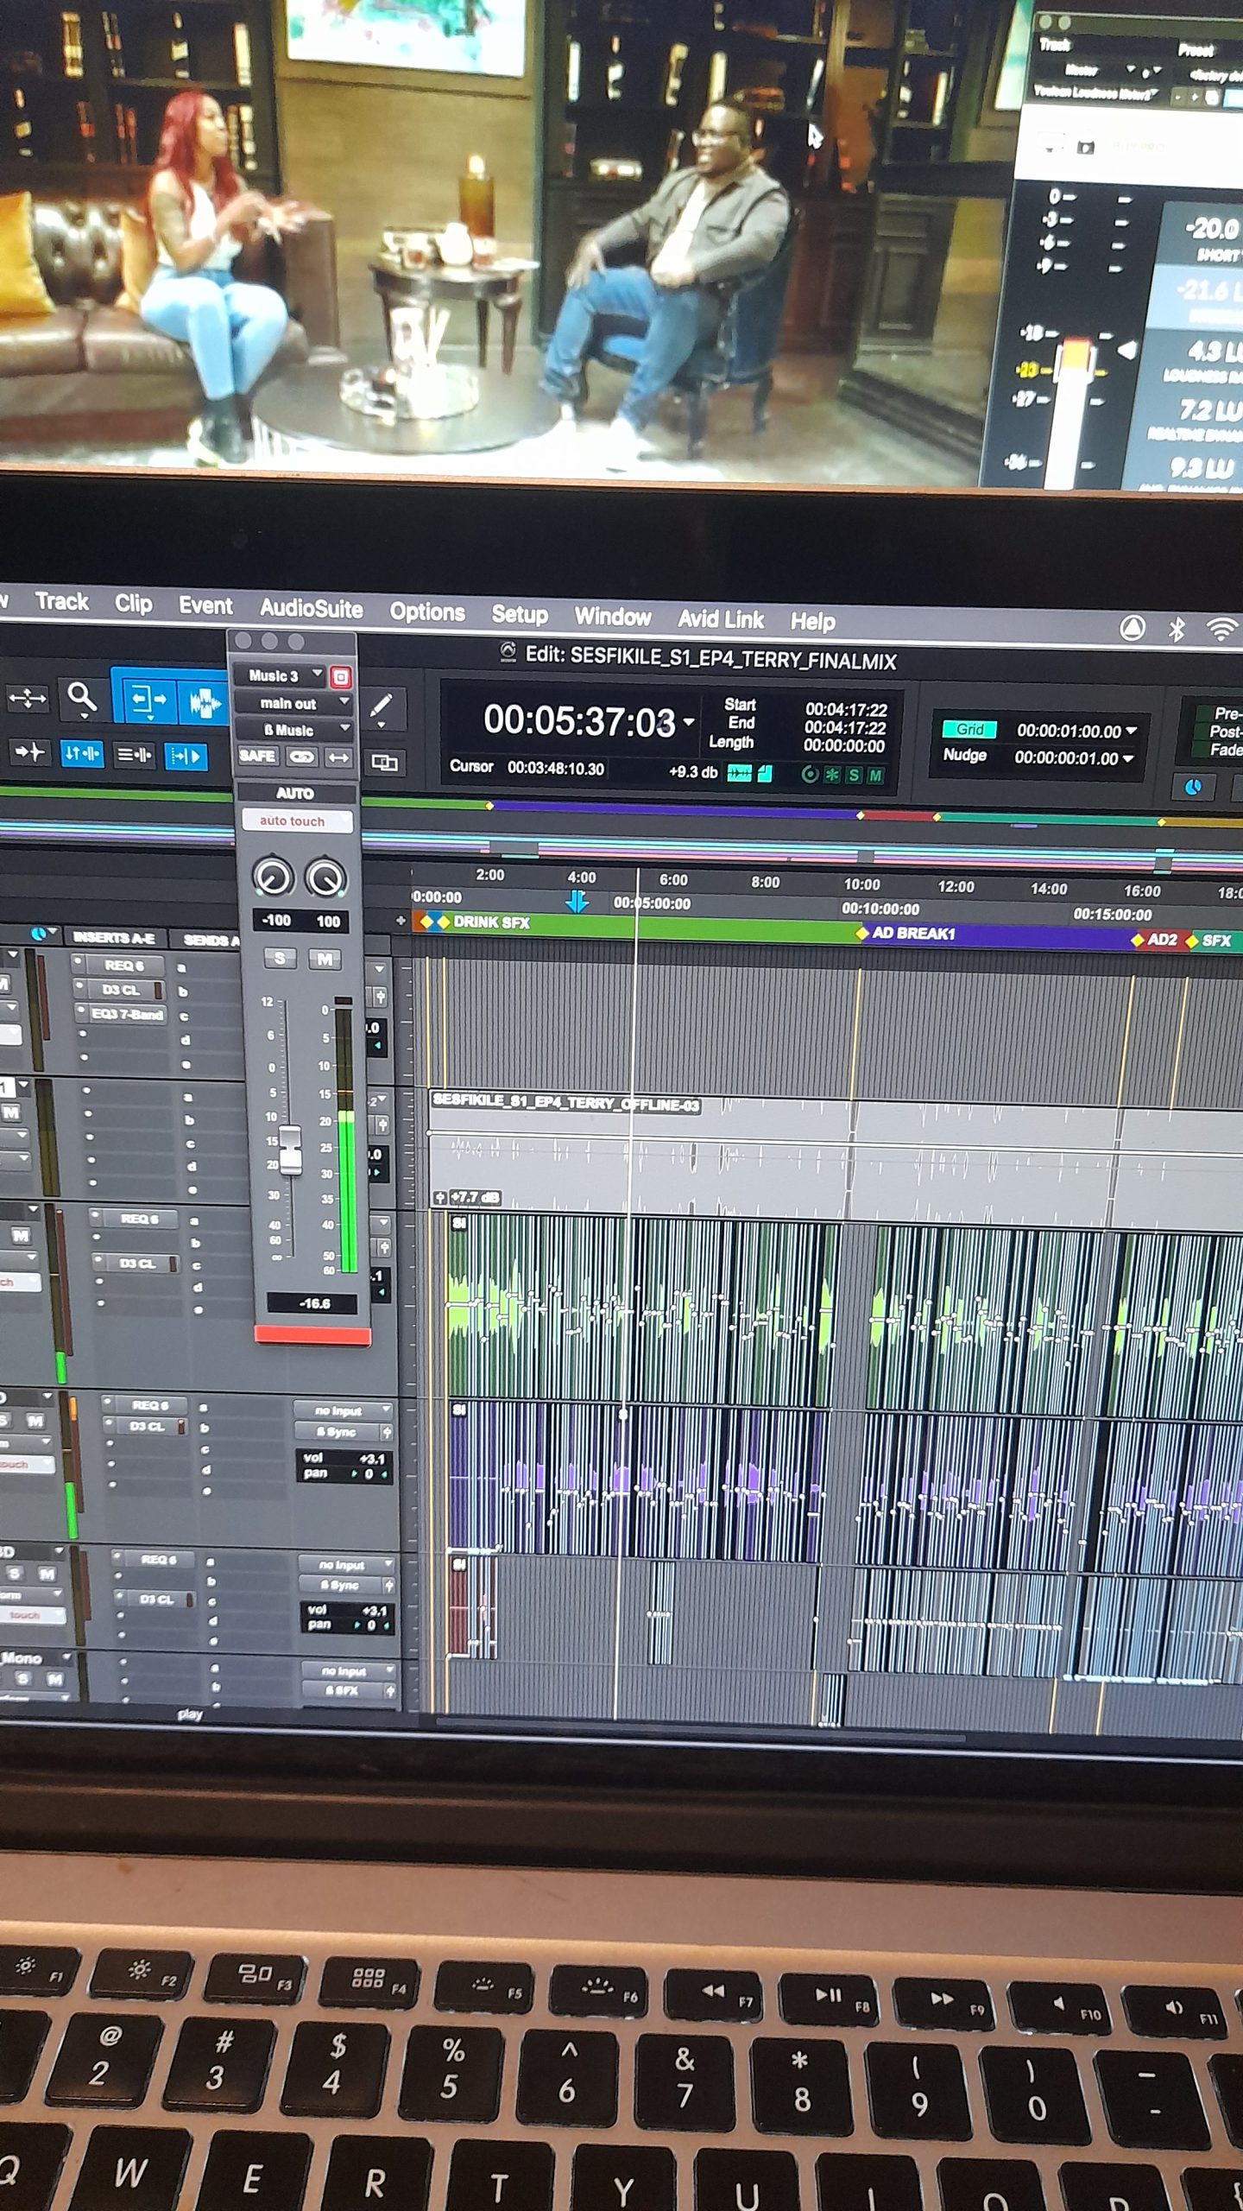Click the AUTO button in fader window
This screenshot has height=2211, width=1243.
pyautogui.click(x=295, y=793)
